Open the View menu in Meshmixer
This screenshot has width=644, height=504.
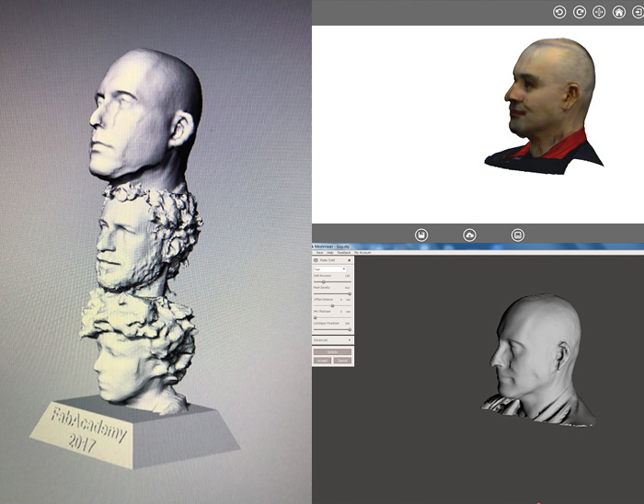[319, 252]
